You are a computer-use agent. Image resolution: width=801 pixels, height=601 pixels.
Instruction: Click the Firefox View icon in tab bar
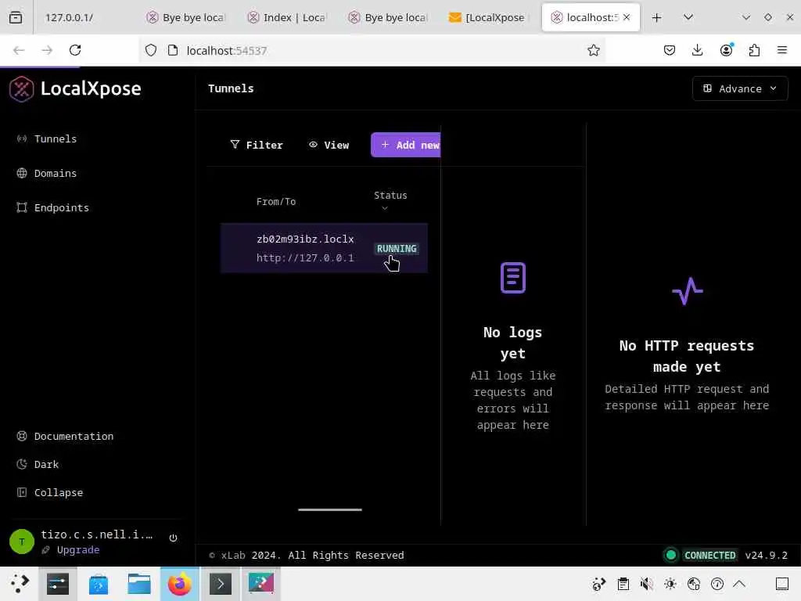tap(16, 17)
